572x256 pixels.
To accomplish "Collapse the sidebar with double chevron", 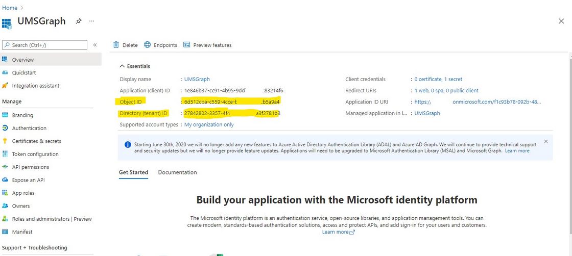I will pos(95,45).
